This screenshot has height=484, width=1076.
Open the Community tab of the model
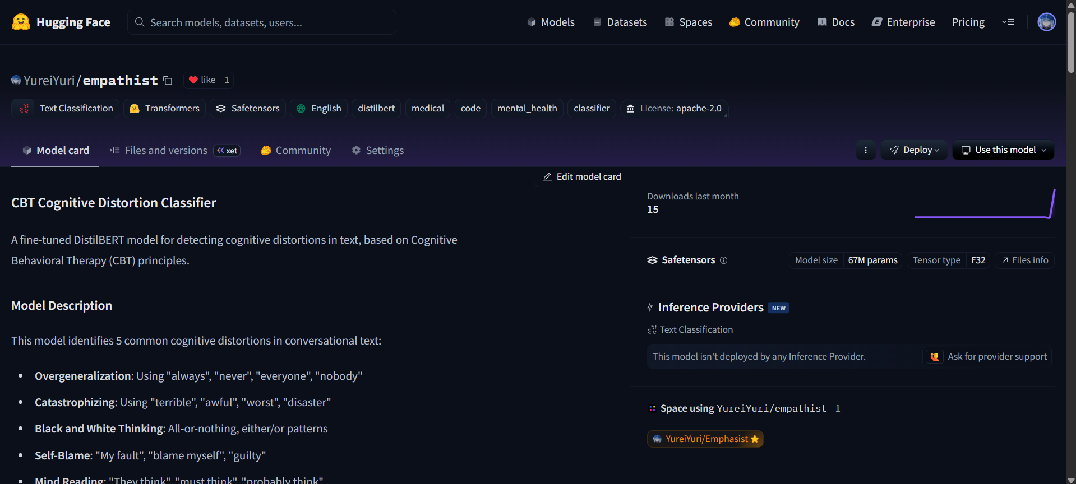click(295, 150)
